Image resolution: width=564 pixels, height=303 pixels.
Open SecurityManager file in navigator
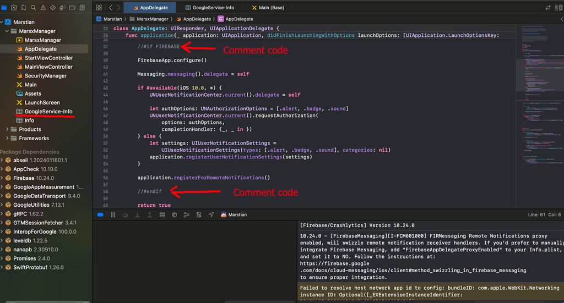point(45,76)
